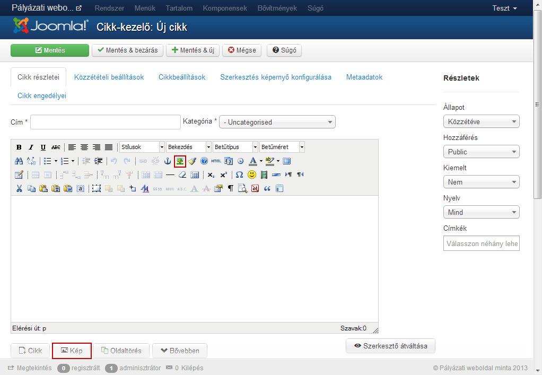Cut selection with scissors icon
Screen dimensions: 542x375
[x=19, y=189]
